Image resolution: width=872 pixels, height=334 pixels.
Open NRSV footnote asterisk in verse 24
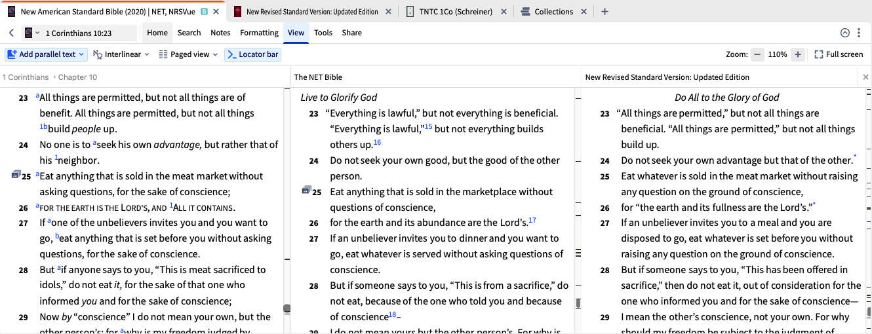(x=855, y=157)
